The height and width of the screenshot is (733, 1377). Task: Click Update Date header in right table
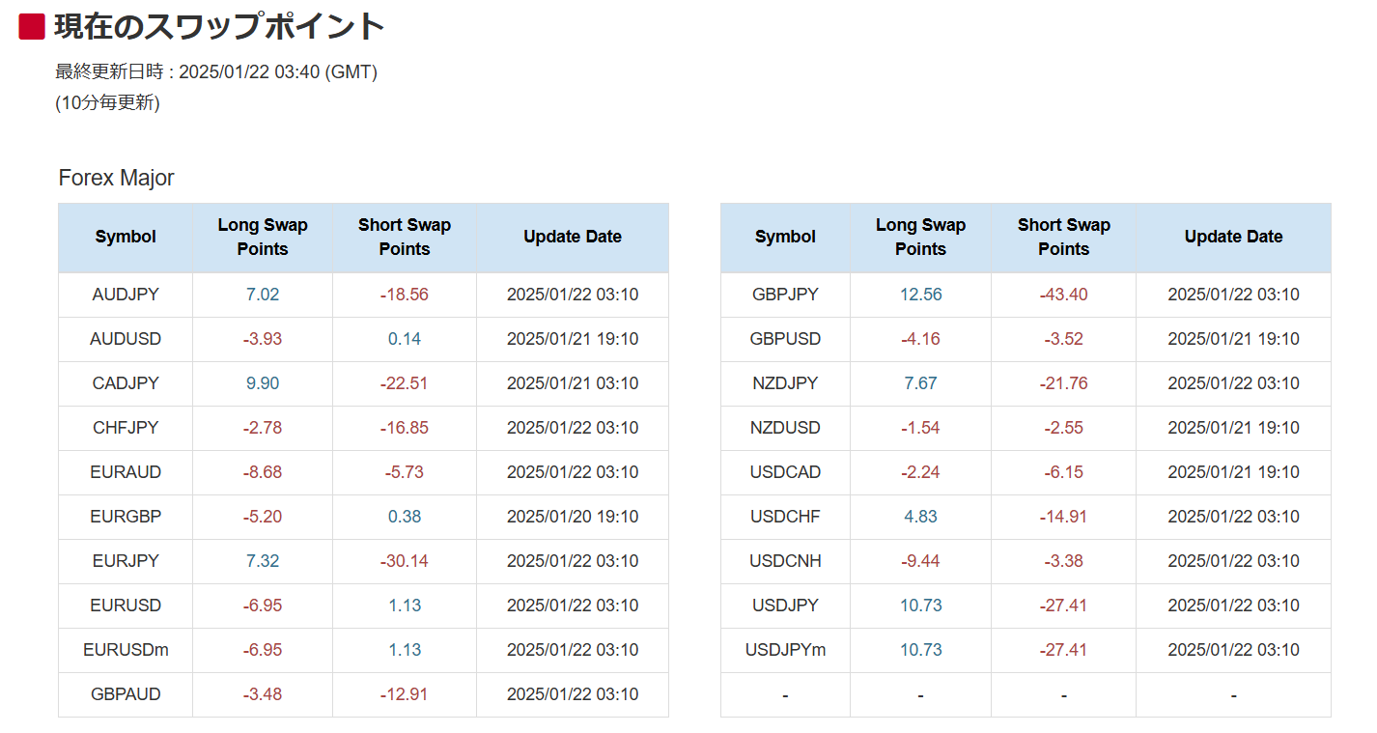pyautogui.click(x=1233, y=238)
